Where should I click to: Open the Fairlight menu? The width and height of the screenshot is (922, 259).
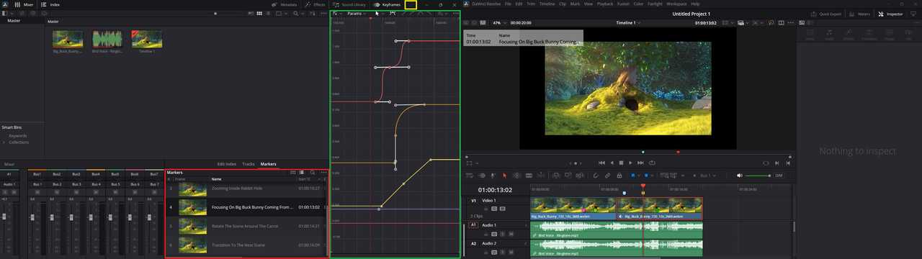pos(655,4)
